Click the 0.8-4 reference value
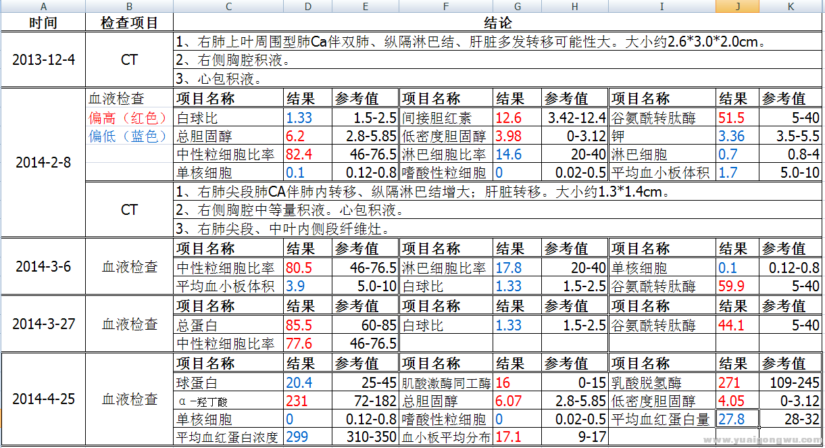The image size is (825, 448). 791,154
